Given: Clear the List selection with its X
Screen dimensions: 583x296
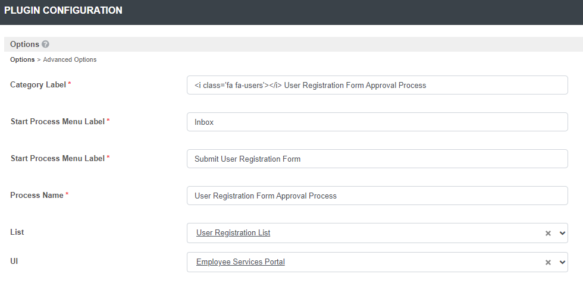Looking at the screenshot, I should pyautogui.click(x=548, y=234).
